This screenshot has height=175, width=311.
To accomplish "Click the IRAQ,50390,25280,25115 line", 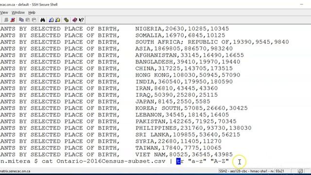I will coord(176,95).
